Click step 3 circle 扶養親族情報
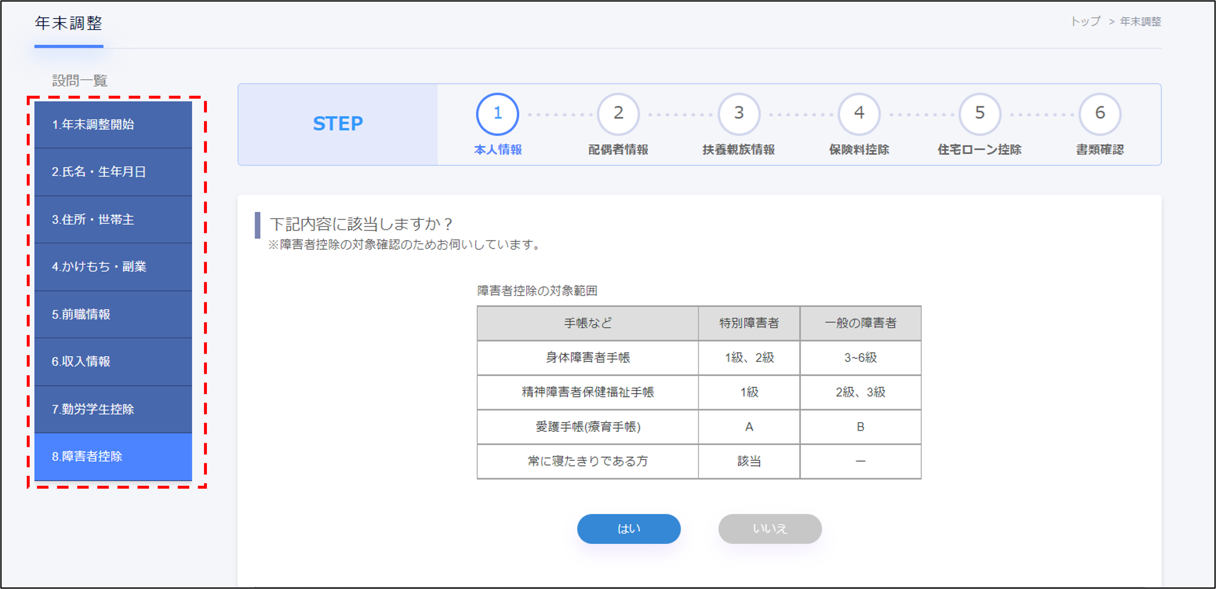Viewport: 1216px width, 589px height. point(738,114)
